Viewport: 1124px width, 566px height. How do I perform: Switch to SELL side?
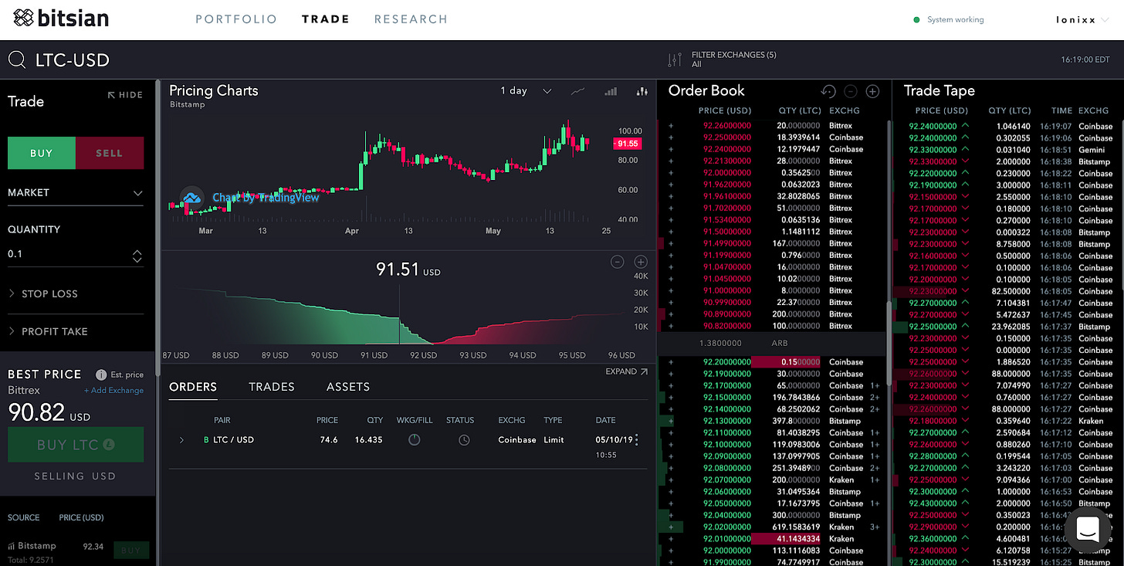click(109, 153)
